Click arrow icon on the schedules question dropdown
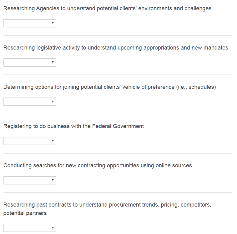237x234 pixels. (53, 102)
